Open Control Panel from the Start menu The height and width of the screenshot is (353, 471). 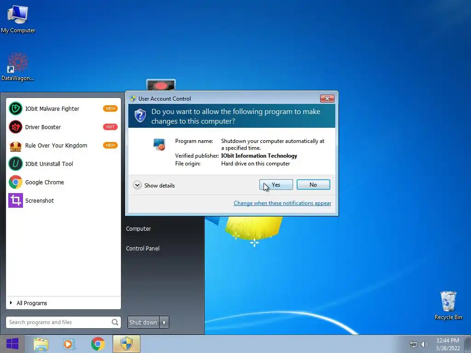point(143,249)
